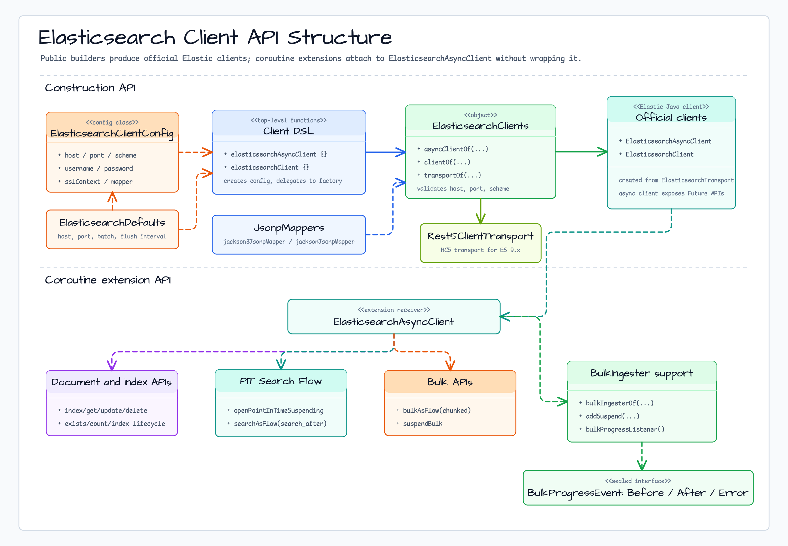Image resolution: width=788 pixels, height=546 pixels.
Task: Select the 'Client DSL' box title
Action: pyautogui.click(x=289, y=131)
